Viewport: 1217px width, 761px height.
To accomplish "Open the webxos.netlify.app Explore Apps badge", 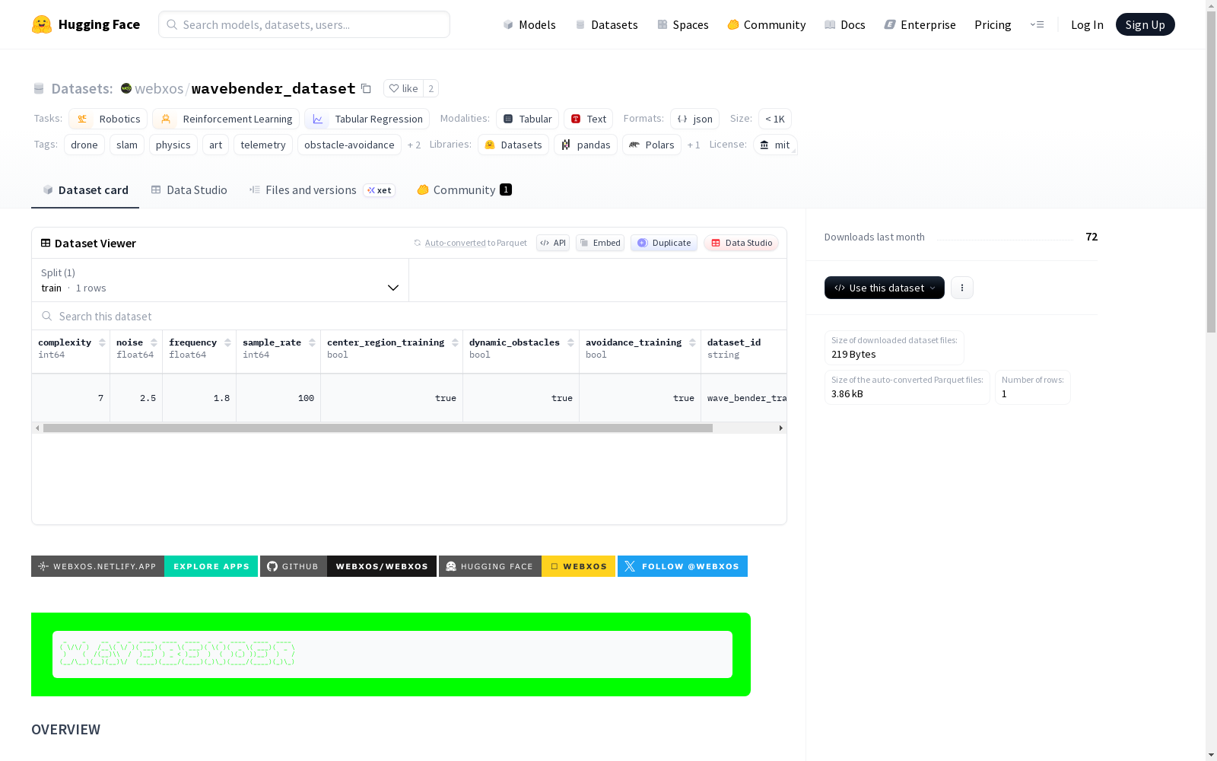I will 145,566.
